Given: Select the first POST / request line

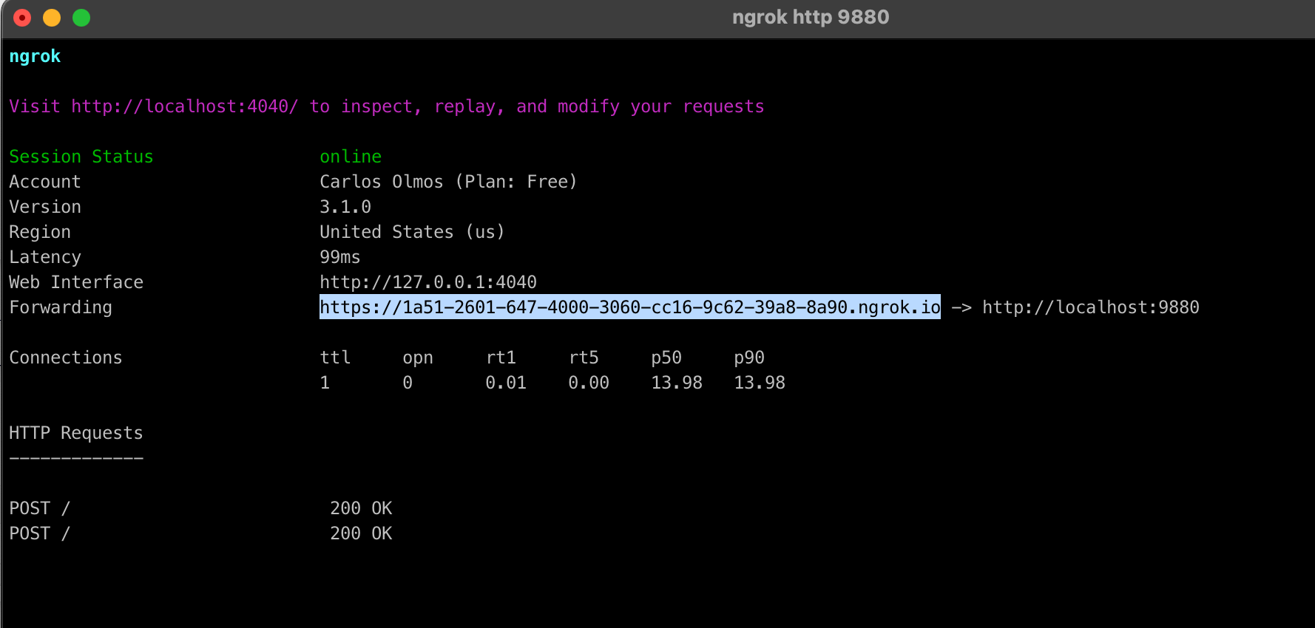Looking at the screenshot, I should click(39, 508).
